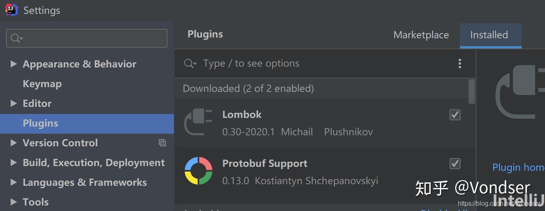Expand the Editor settings node

[x=13, y=103]
